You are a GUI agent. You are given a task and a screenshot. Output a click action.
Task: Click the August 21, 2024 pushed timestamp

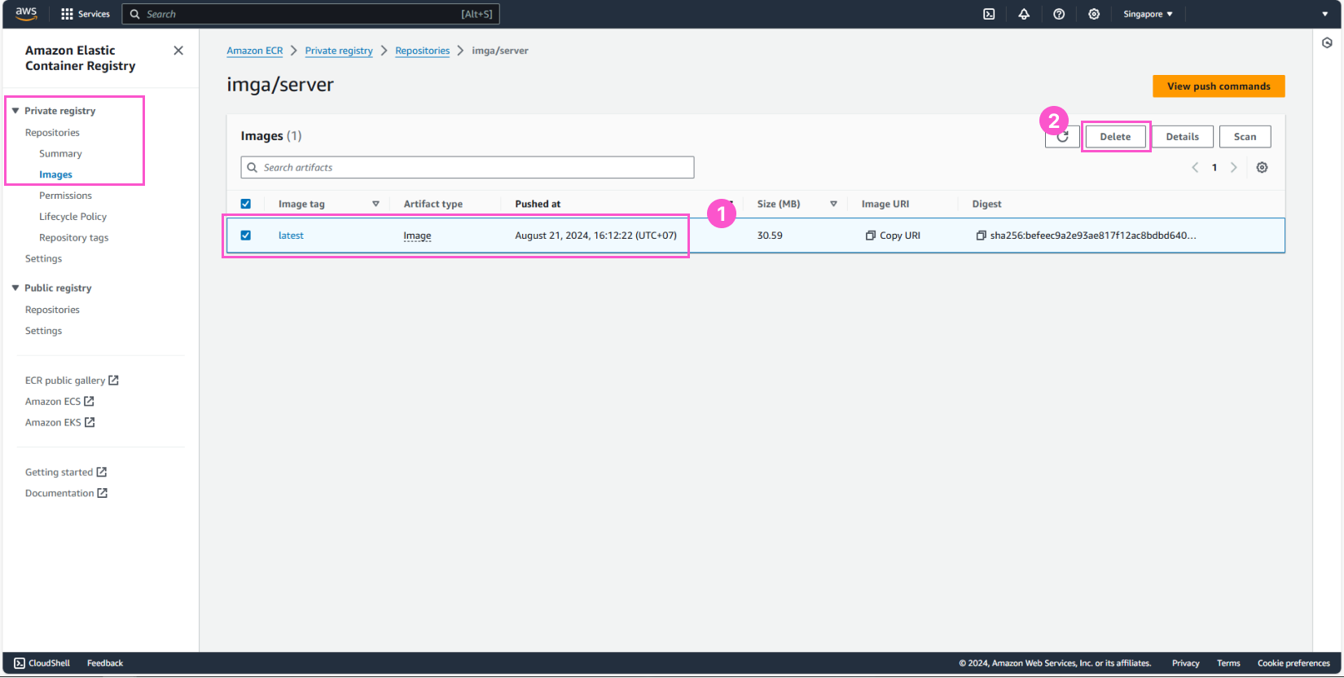(595, 236)
